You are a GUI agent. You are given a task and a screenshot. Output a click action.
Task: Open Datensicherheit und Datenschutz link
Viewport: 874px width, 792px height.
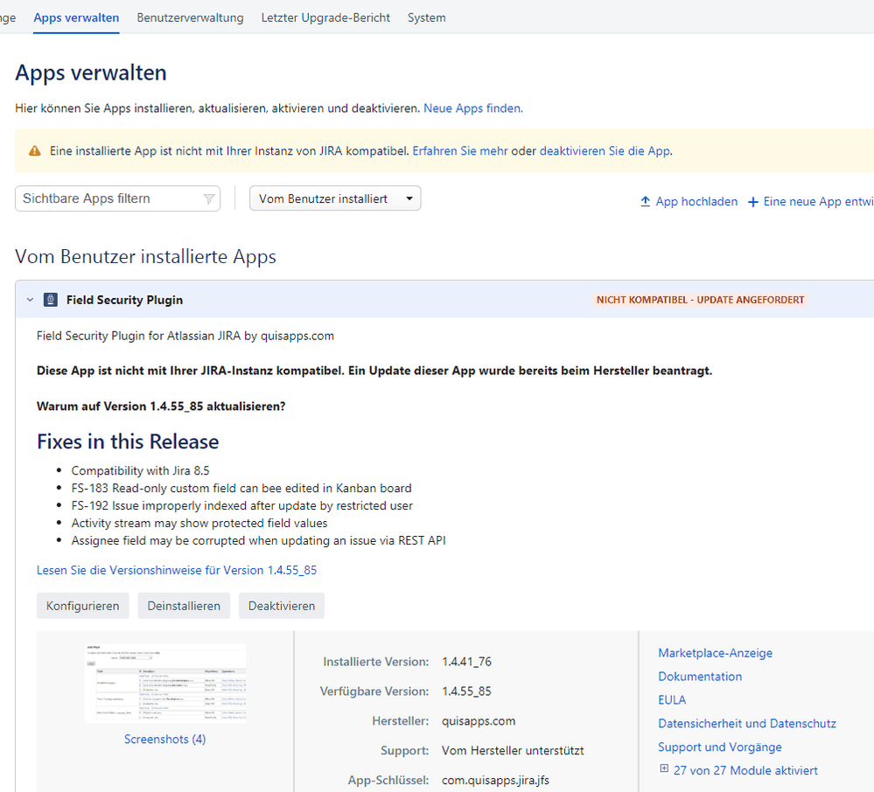(x=747, y=724)
